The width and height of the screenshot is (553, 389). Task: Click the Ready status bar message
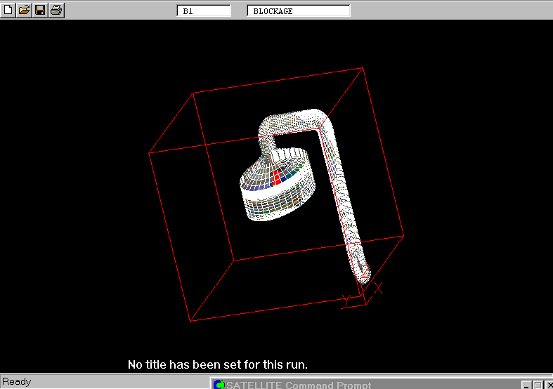click(x=17, y=382)
